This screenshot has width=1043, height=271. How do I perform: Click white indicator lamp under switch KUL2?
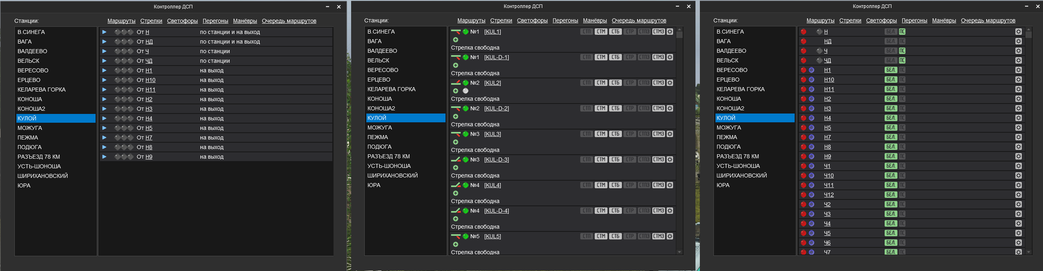point(466,91)
